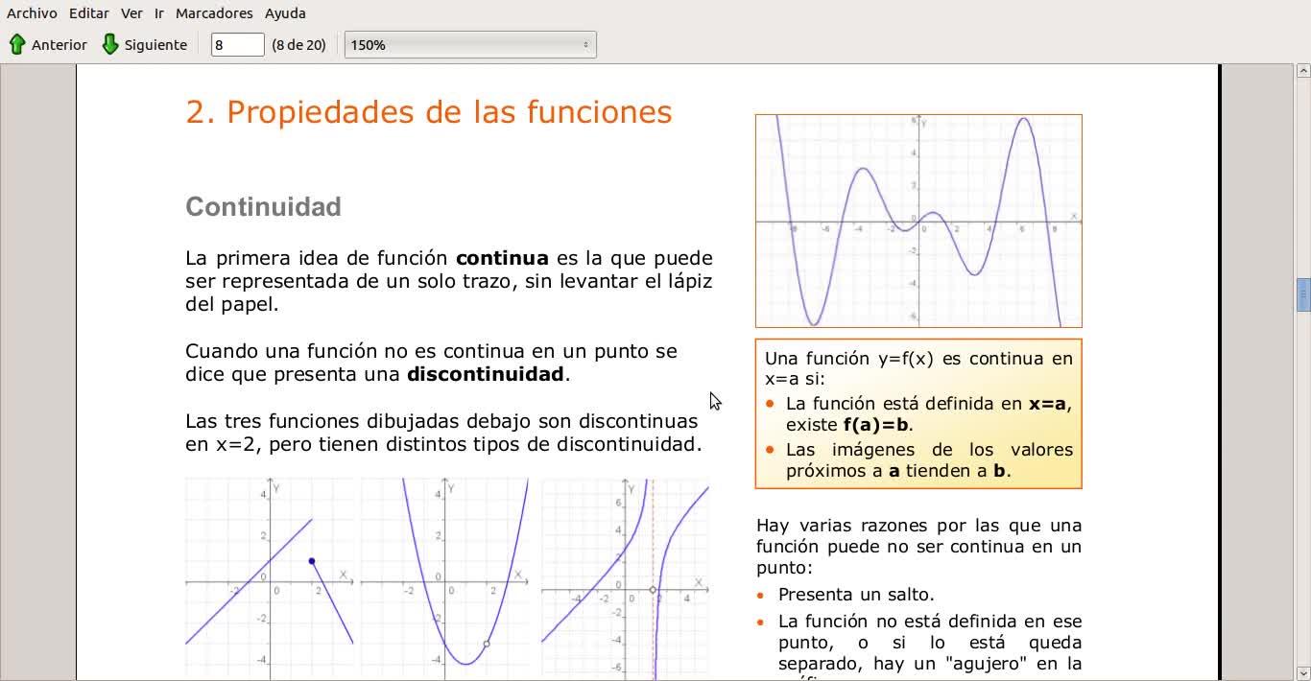Click the top polynomial function graph
This screenshot has width=1311, height=681.
click(918, 221)
